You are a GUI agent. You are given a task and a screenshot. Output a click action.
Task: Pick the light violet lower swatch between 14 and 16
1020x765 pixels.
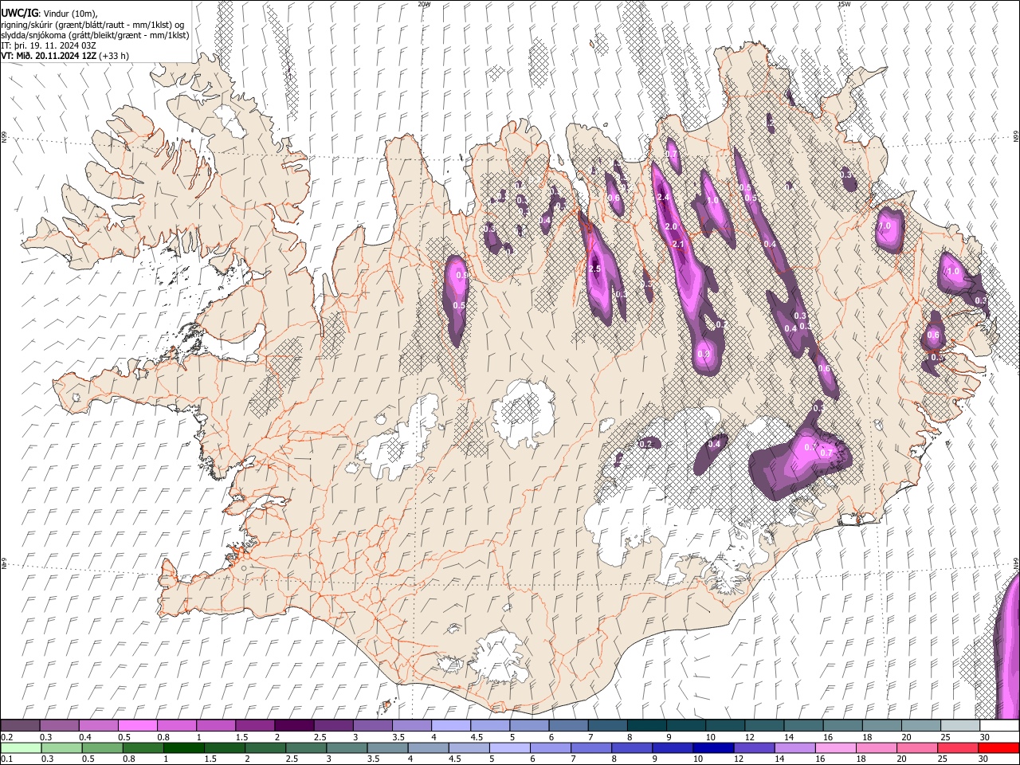(x=795, y=747)
